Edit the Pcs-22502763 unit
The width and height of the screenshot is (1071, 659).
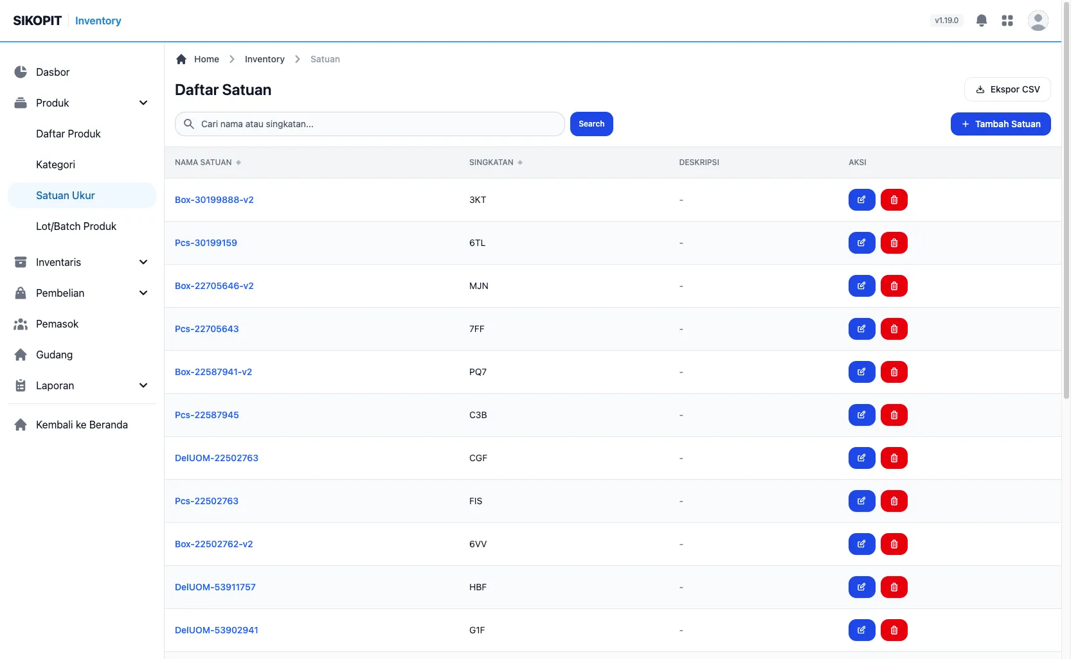click(862, 501)
